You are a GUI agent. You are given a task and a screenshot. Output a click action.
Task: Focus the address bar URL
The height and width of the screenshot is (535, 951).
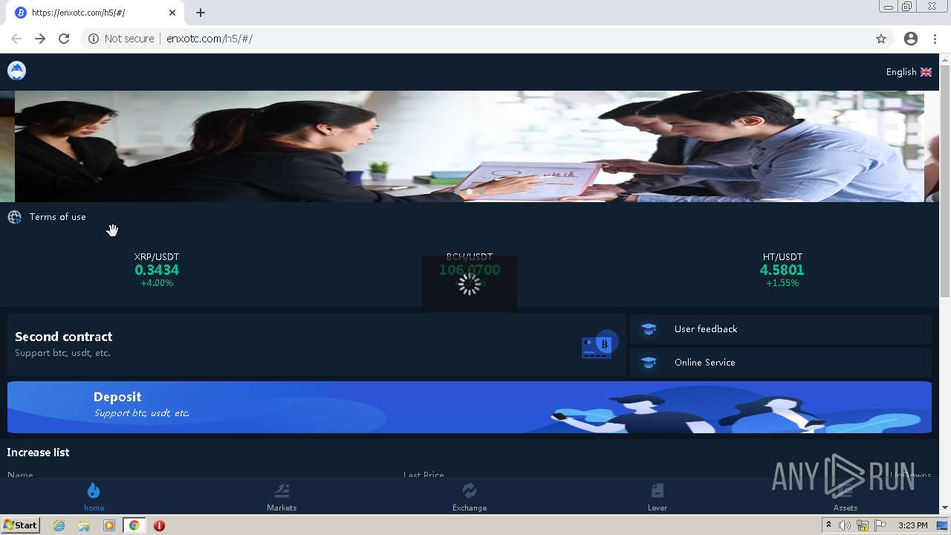(210, 39)
